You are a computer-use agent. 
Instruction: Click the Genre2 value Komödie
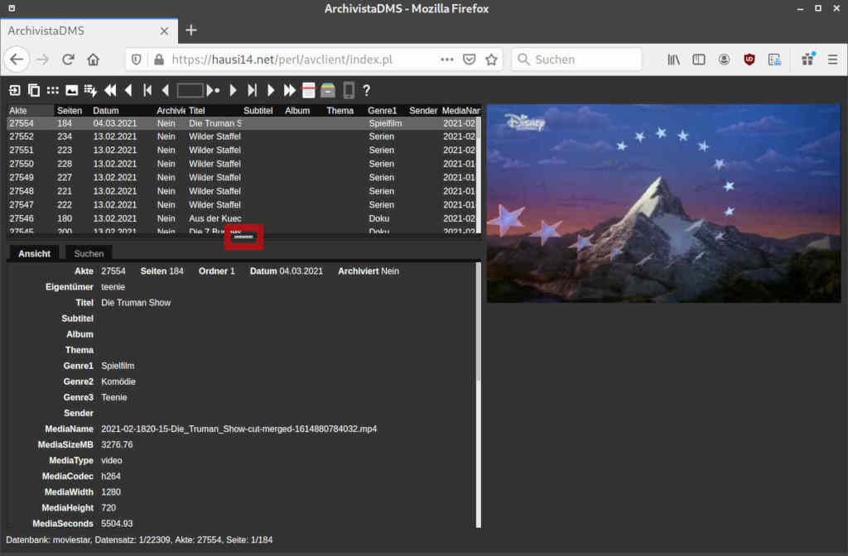tap(118, 381)
